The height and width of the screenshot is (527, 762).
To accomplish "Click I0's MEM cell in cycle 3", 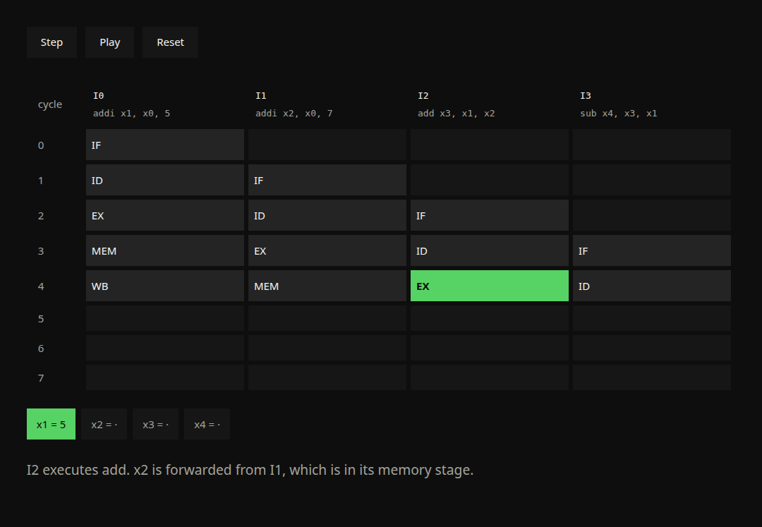I will 164,250.
